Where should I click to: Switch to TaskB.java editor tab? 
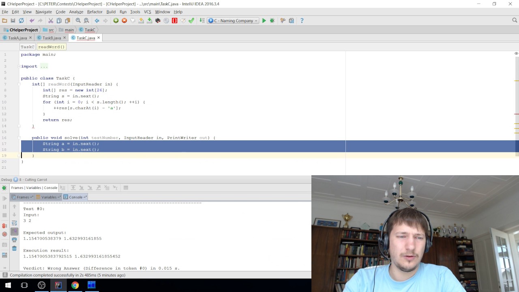coord(51,38)
